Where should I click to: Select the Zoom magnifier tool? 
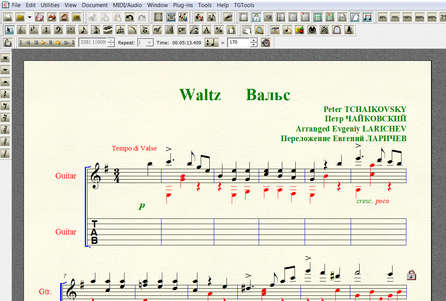pos(259,30)
